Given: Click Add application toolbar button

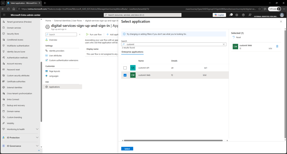Looking at the screenshot, I should pos(112,35).
